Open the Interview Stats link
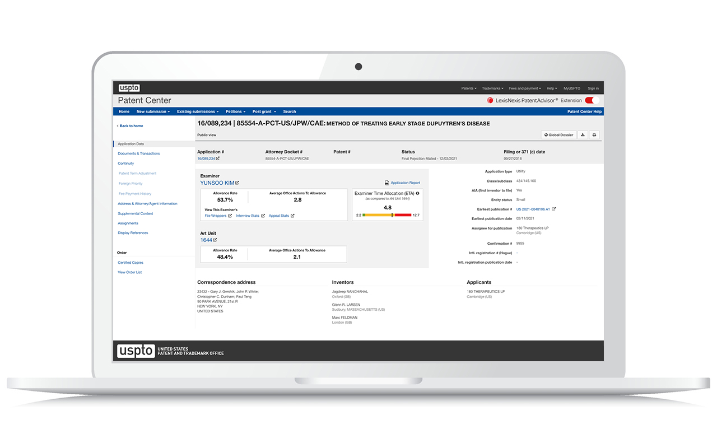The height and width of the screenshot is (448, 717). coord(246,215)
